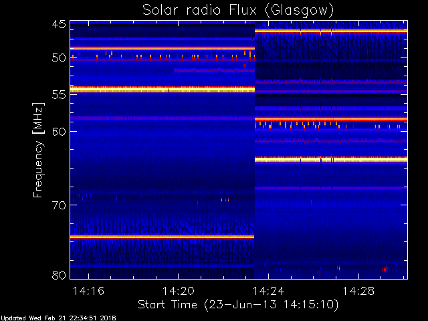
Task: Click the 80 frequency tick label
Action: click(x=59, y=275)
